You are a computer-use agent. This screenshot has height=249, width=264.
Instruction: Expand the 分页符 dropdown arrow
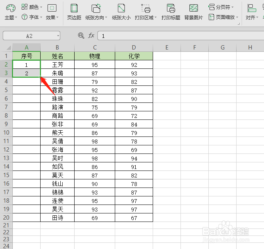click(x=233, y=7)
